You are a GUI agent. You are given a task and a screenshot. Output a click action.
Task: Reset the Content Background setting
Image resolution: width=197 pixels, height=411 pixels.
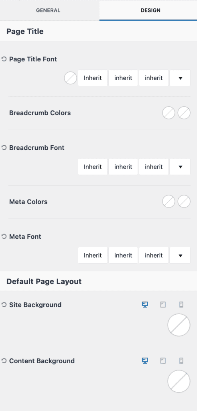click(4, 361)
